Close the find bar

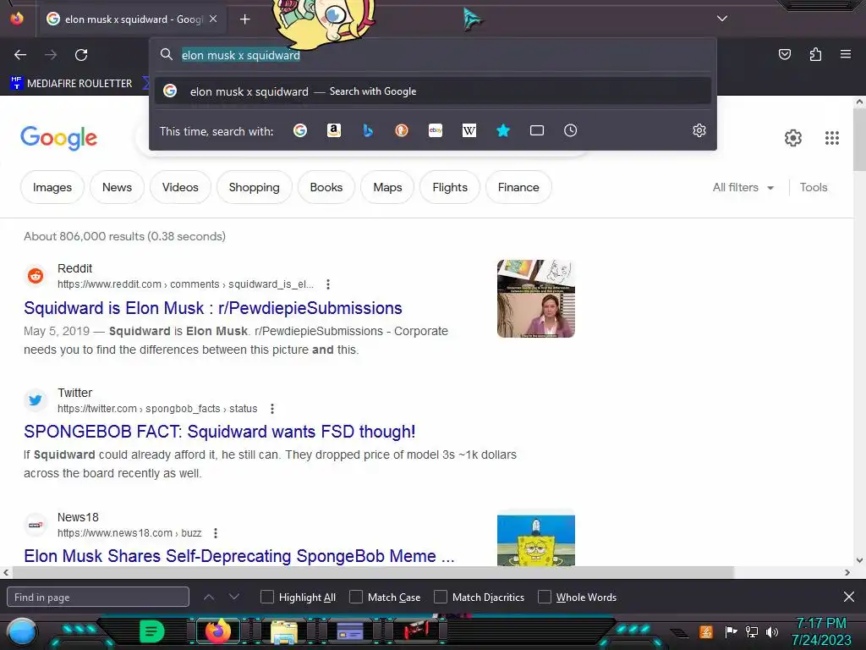click(849, 597)
